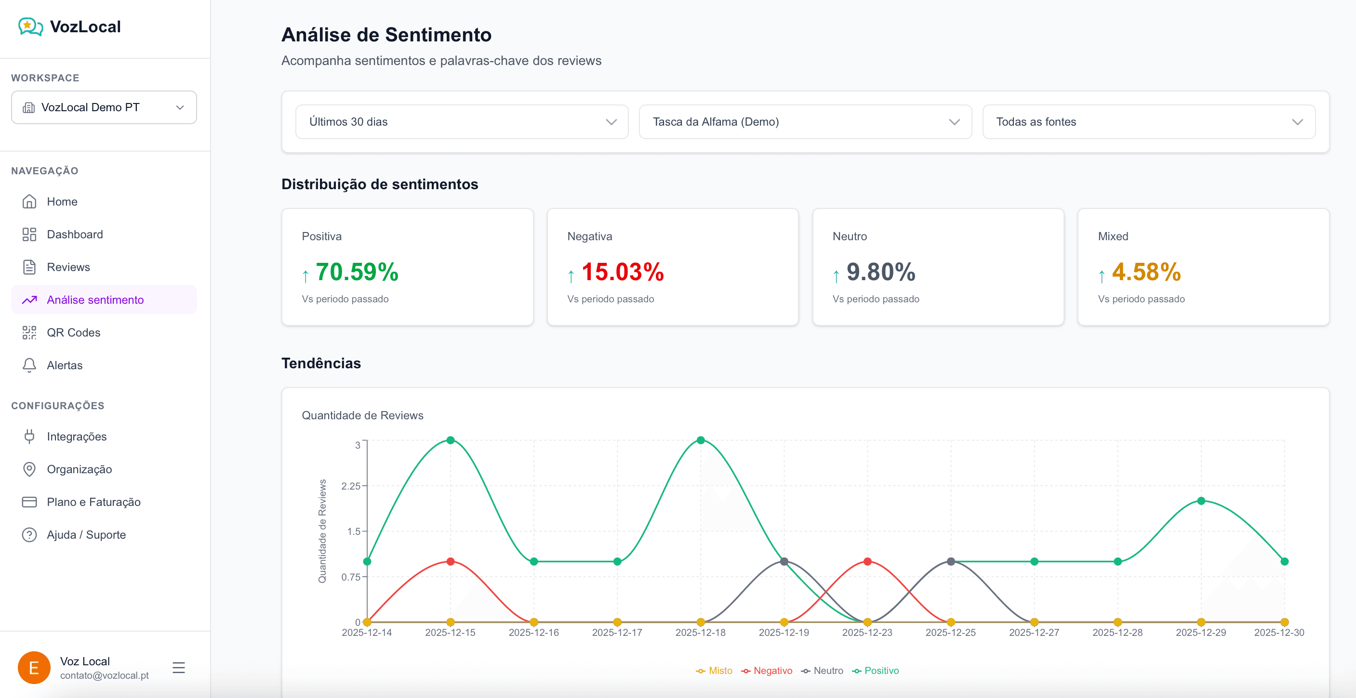Toggle the Misto series in chart legend
The width and height of the screenshot is (1356, 698).
714,671
